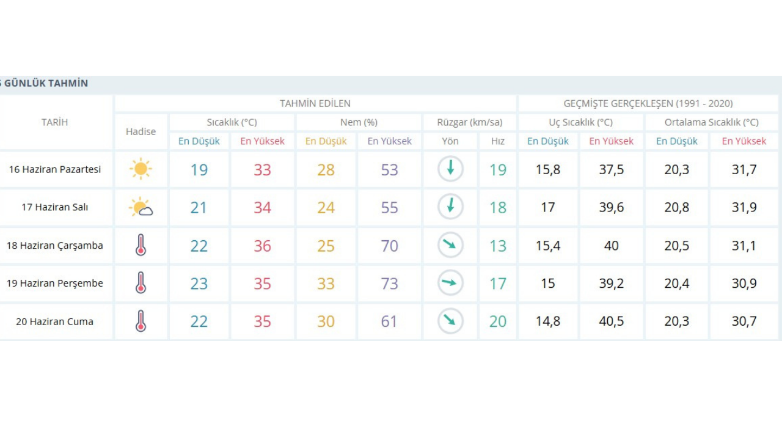782x440 pixels.
Task: Click the wind direction arrow for 20 Haziran
Action: pyautogui.click(x=450, y=321)
